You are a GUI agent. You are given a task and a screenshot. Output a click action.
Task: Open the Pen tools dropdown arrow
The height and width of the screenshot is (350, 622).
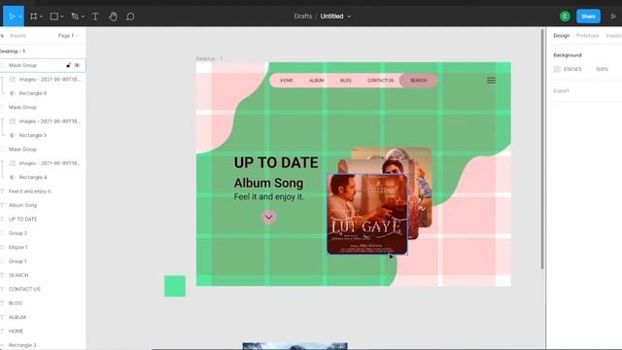(83, 17)
